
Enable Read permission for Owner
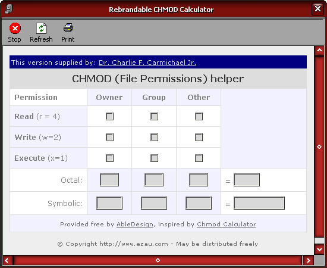point(110,116)
